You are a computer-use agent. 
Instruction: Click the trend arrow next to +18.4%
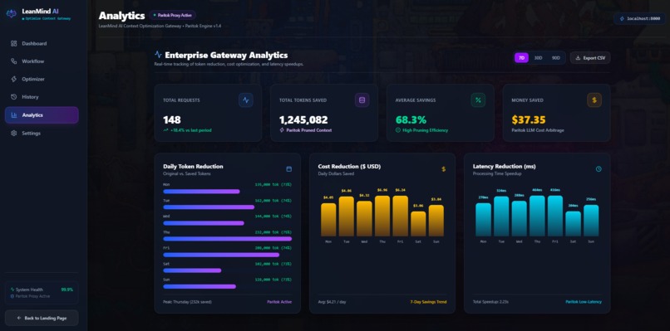[165, 130]
